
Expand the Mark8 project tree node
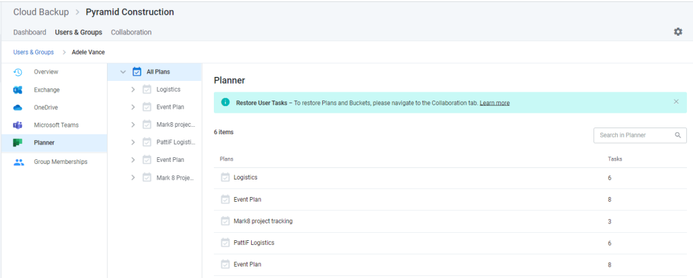(133, 125)
